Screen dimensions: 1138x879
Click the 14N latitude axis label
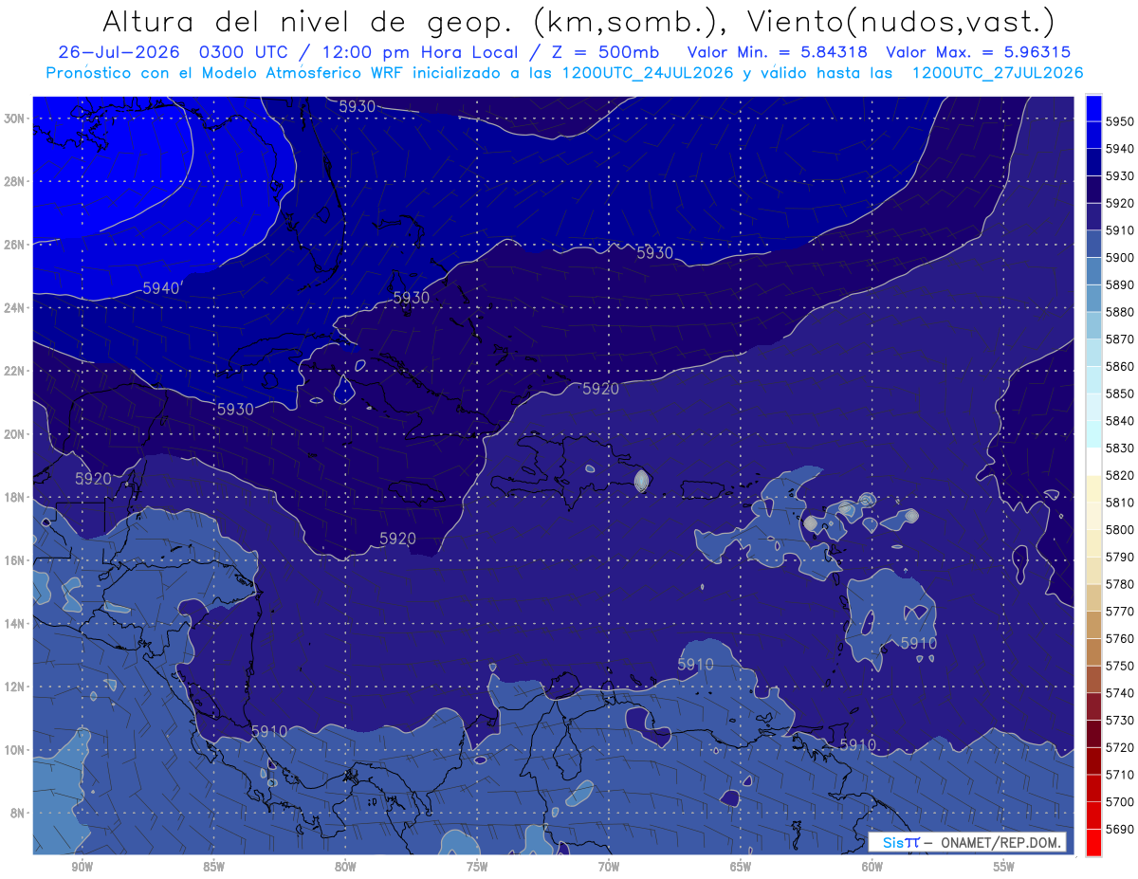(x=15, y=624)
